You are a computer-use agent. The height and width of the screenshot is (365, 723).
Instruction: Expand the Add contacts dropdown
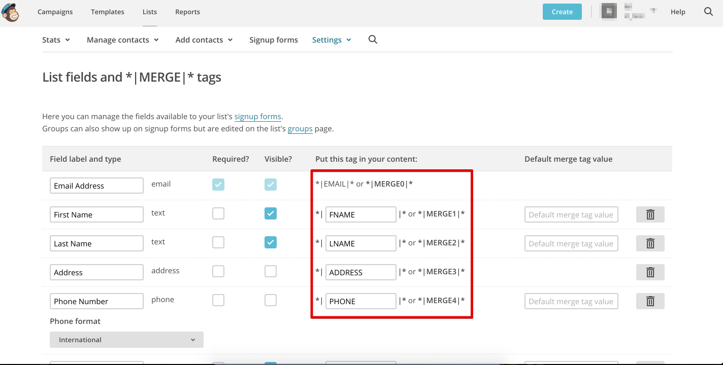click(x=204, y=40)
